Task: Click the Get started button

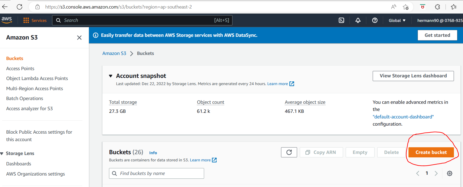Action: [437, 35]
